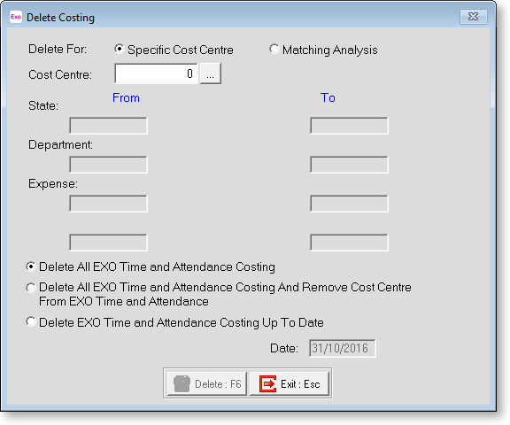Click the Department From field
This screenshot has width=510, height=425.
point(108,165)
